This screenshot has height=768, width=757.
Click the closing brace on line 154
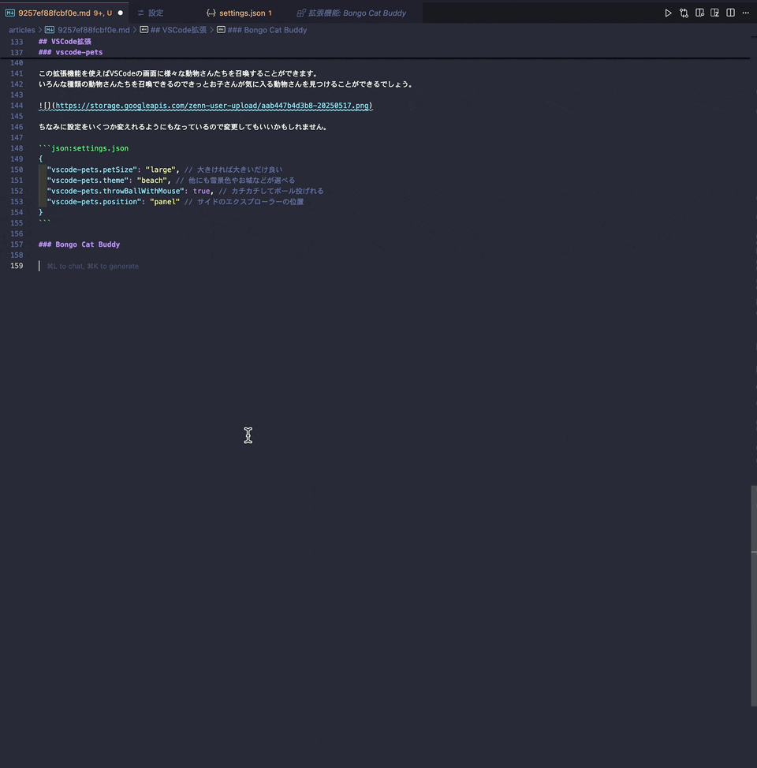point(41,213)
